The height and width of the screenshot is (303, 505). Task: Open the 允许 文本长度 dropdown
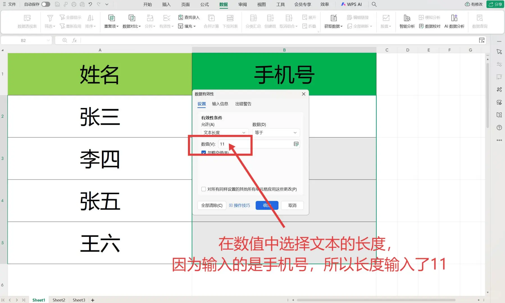[225, 132]
